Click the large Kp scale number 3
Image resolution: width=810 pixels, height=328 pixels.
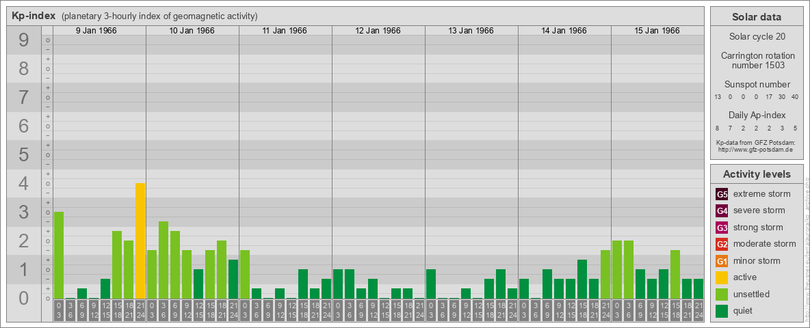pos(23,212)
